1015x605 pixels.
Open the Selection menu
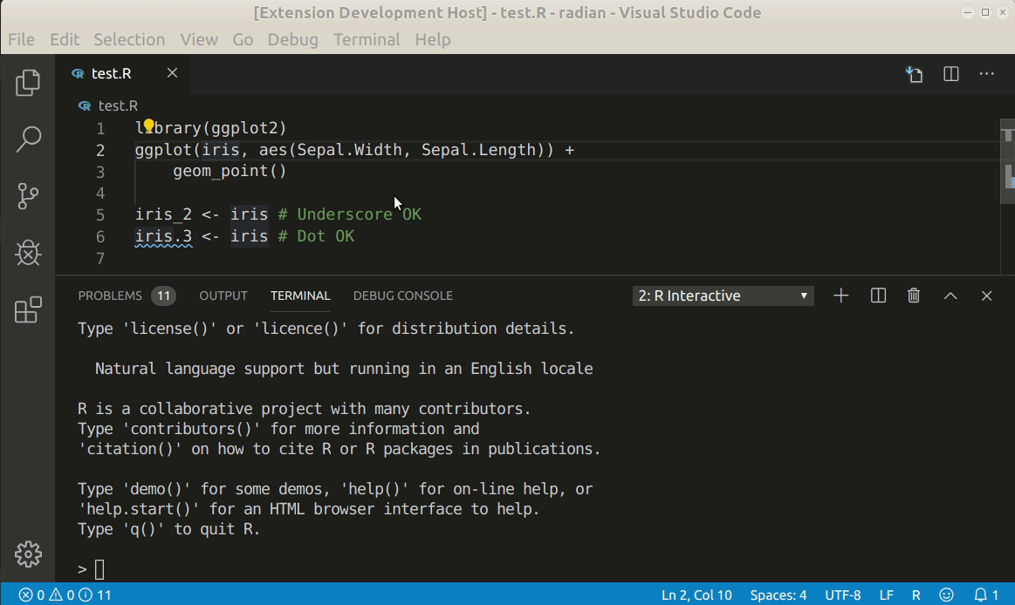point(129,39)
